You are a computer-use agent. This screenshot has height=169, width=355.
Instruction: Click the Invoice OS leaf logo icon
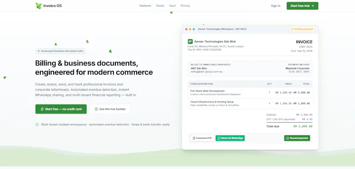point(39,6)
